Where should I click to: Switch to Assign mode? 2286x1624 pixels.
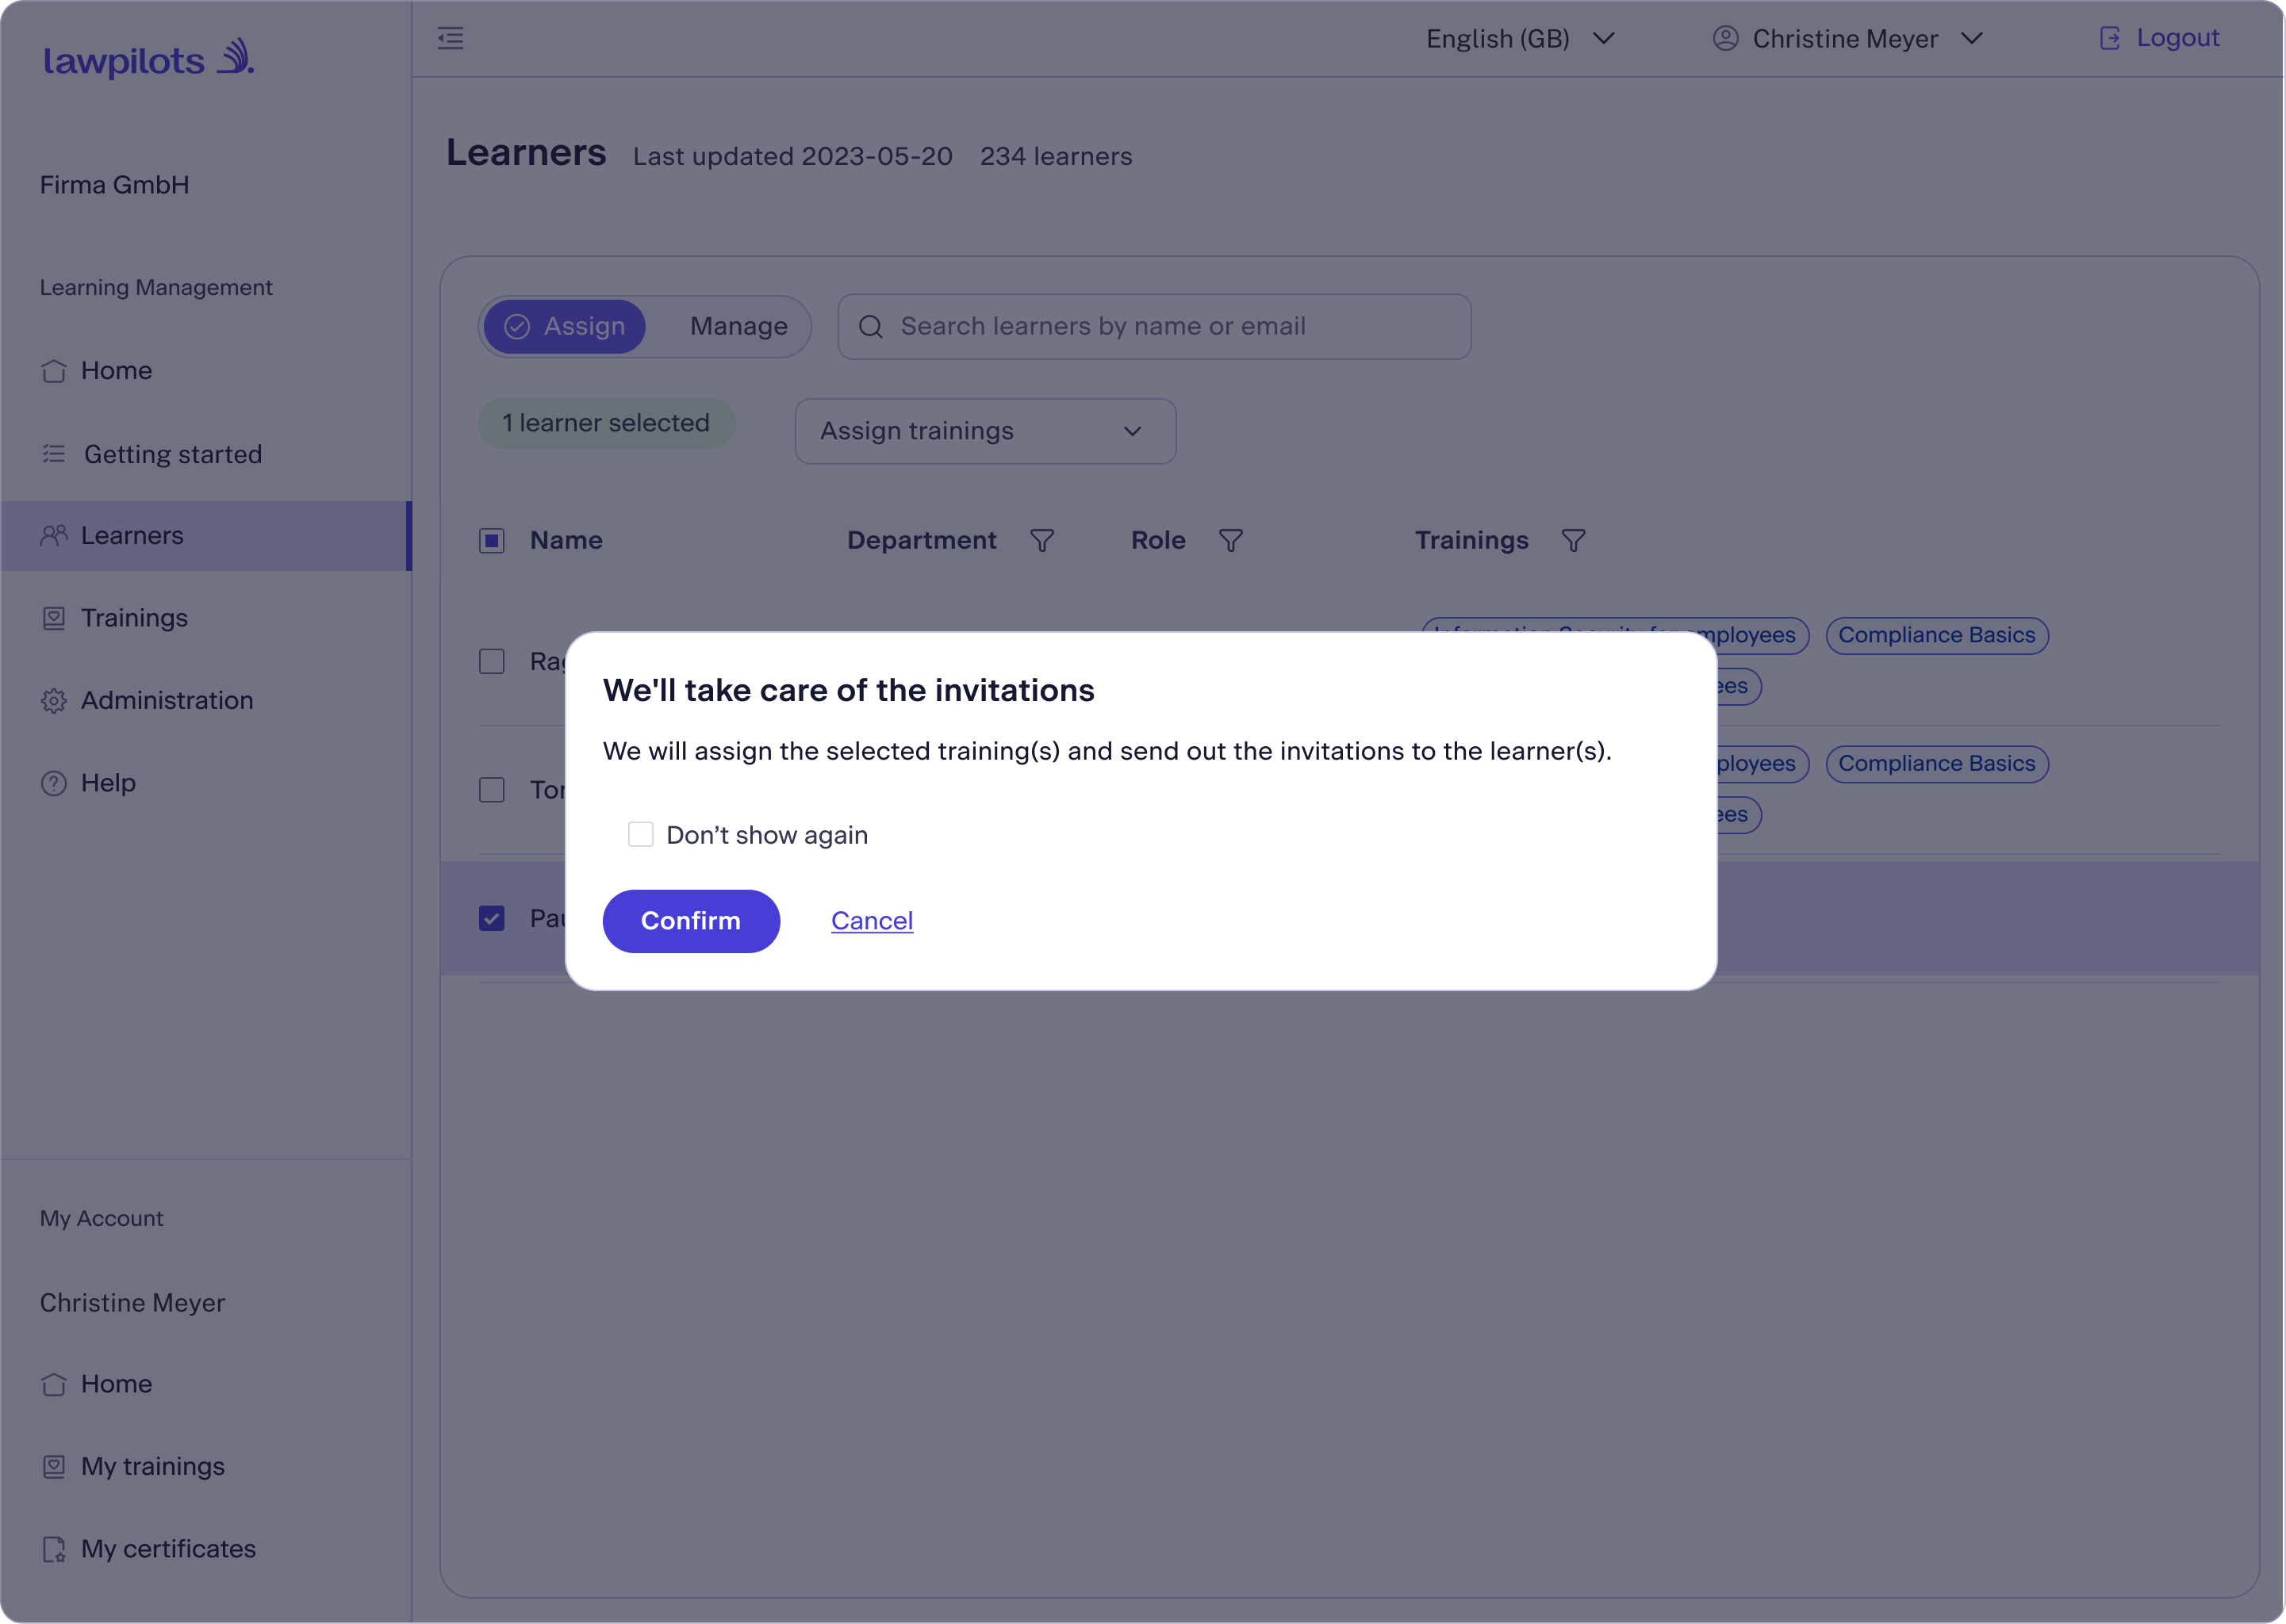[x=565, y=327]
